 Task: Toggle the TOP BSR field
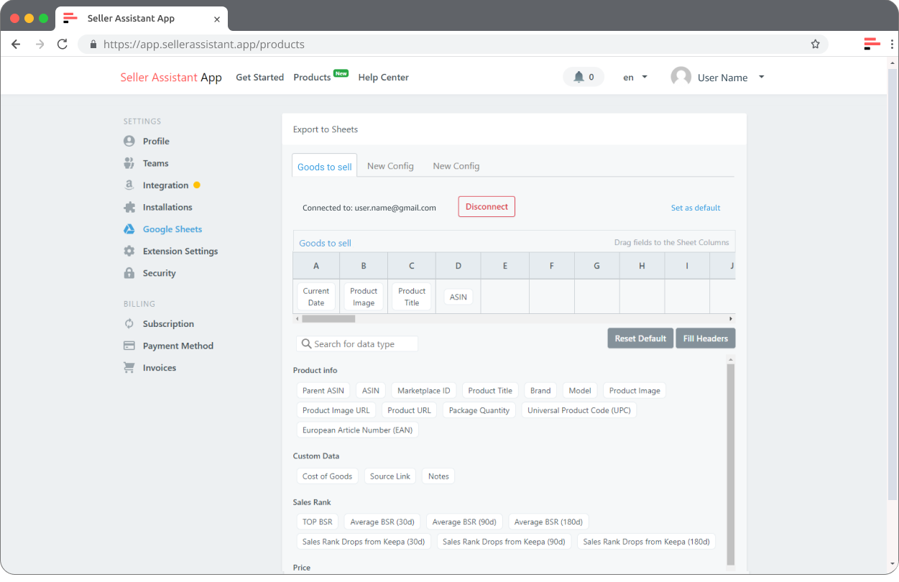coord(317,521)
